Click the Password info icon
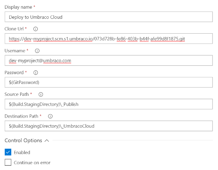This screenshot has width=218, height=170. pos(36,73)
